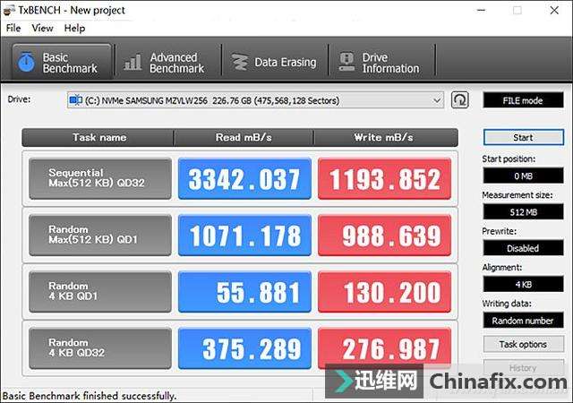
Task: Click the Measurement size 512 MB field
Action: click(x=523, y=212)
